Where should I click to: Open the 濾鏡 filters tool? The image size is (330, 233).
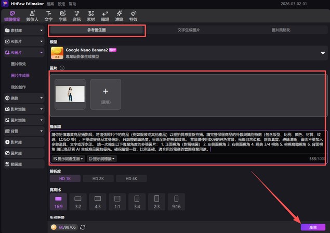(119, 16)
